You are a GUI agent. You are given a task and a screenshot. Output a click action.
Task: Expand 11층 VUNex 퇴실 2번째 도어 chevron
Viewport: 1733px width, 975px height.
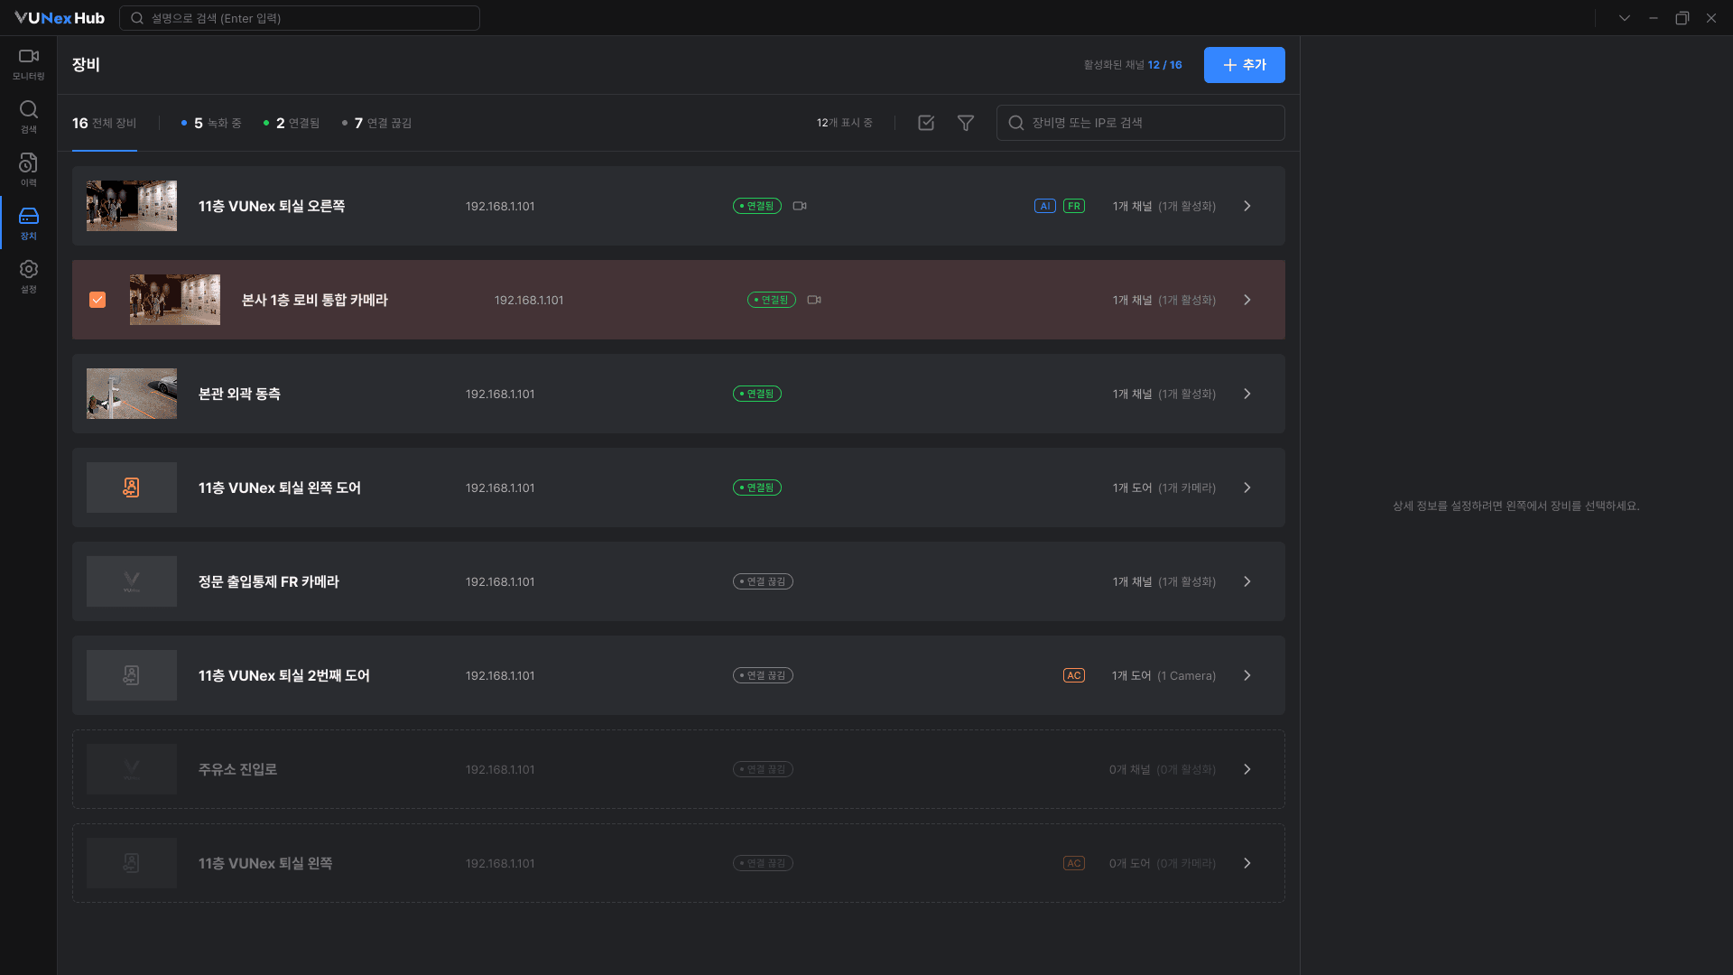pyautogui.click(x=1247, y=675)
